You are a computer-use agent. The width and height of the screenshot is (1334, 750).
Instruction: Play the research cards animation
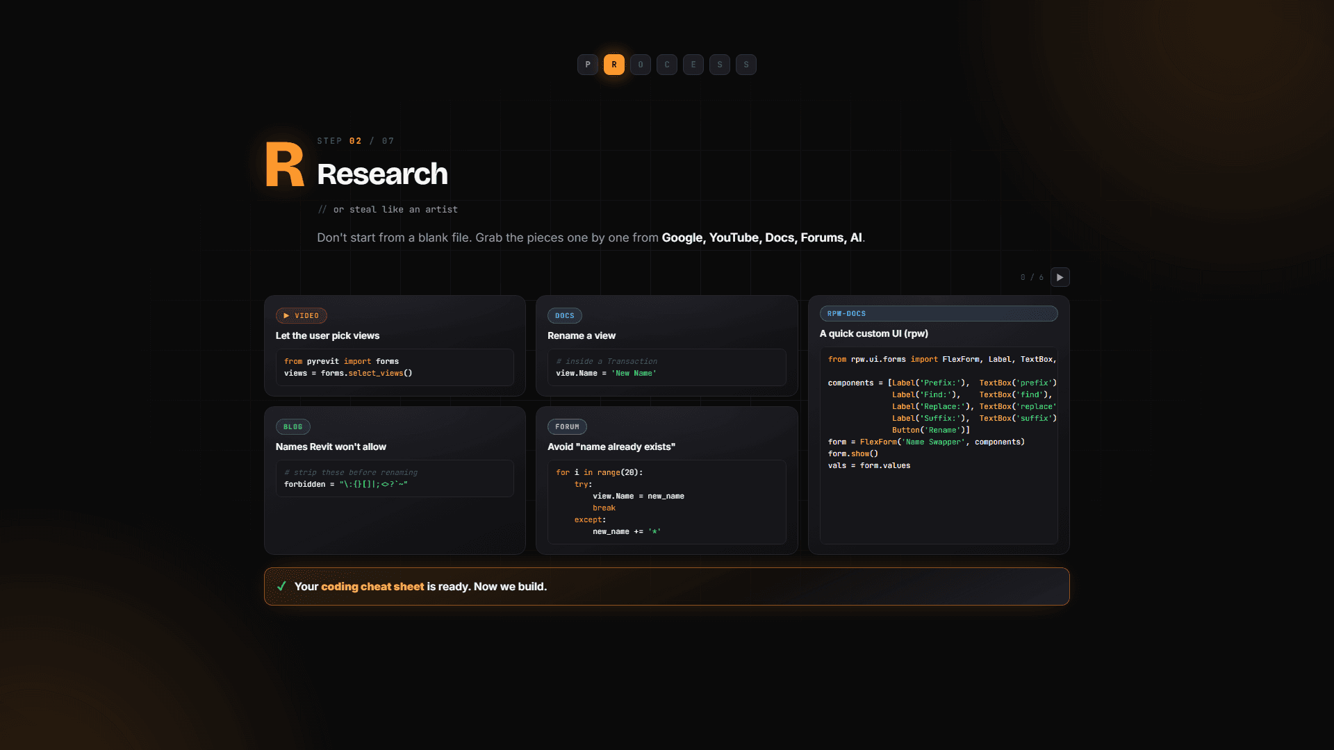[1060, 277]
